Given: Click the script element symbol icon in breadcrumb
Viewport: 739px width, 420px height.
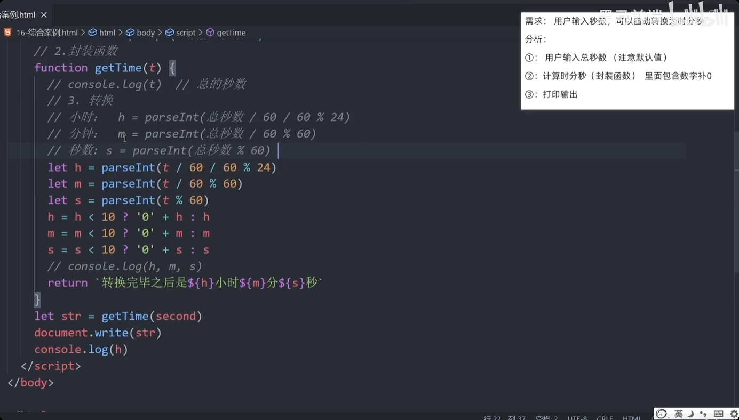Looking at the screenshot, I should click(x=170, y=33).
